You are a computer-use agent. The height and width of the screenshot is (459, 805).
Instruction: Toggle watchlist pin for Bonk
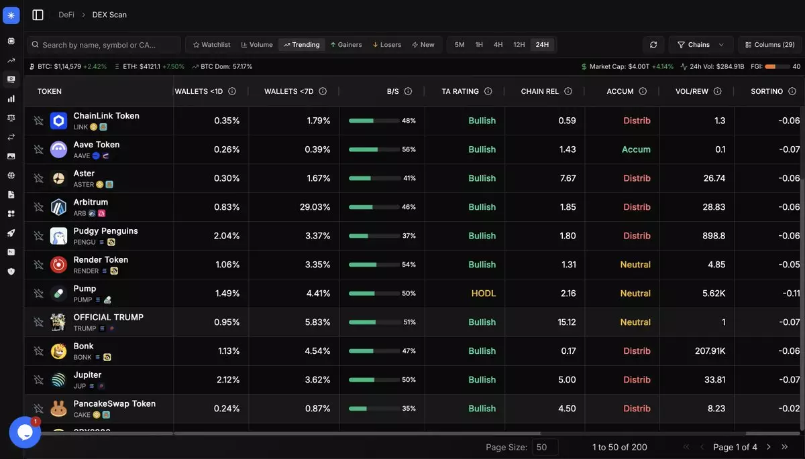38,351
